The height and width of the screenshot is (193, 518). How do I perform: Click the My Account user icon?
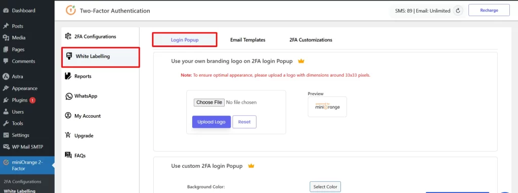click(x=68, y=116)
